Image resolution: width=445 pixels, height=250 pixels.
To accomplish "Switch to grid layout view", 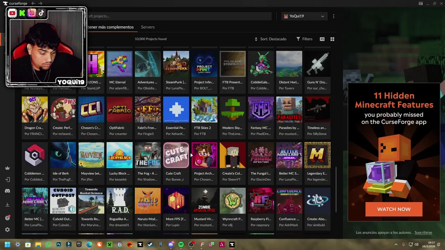I will tap(332, 39).
